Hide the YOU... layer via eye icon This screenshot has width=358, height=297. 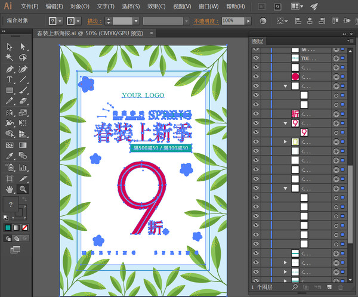pyautogui.click(x=256, y=58)
